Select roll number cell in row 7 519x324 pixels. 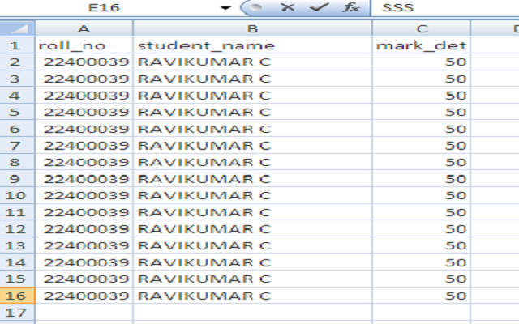click(x=84, y=146)
